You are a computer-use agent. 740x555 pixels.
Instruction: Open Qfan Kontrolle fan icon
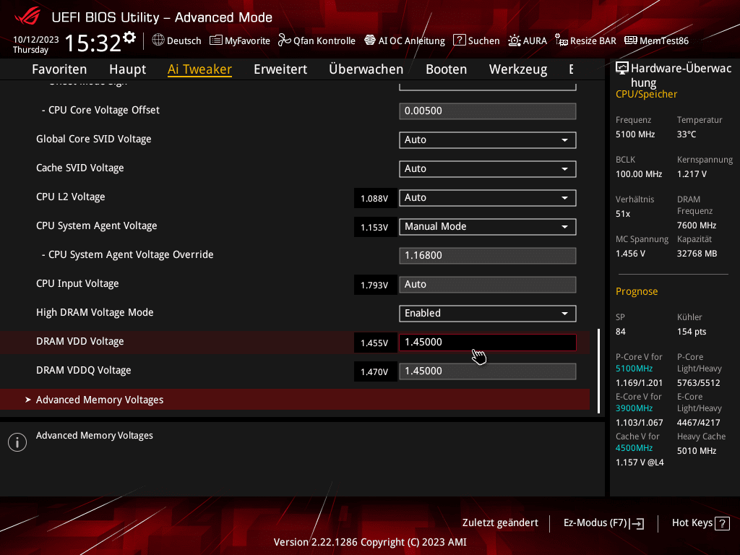tap(284, 40)
